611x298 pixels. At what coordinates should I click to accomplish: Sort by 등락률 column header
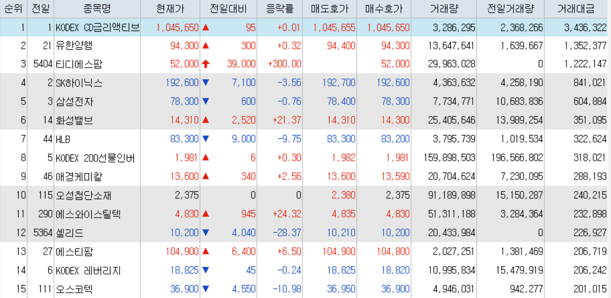280,9
